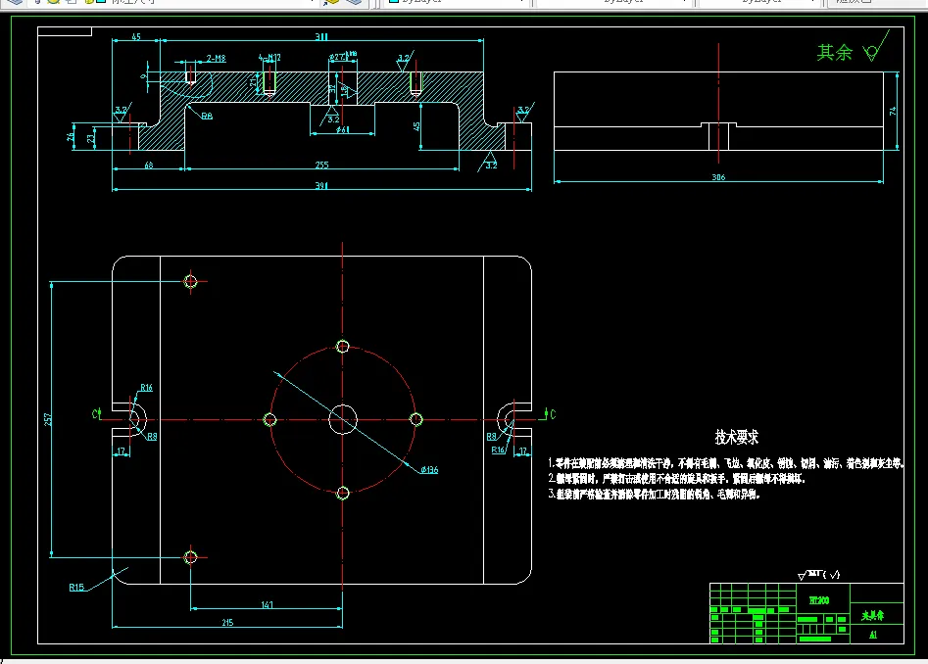The width and height of the screenshot is (928, 664).
Task: Select technical requirement line 2 text
Action: pos(676,478)
